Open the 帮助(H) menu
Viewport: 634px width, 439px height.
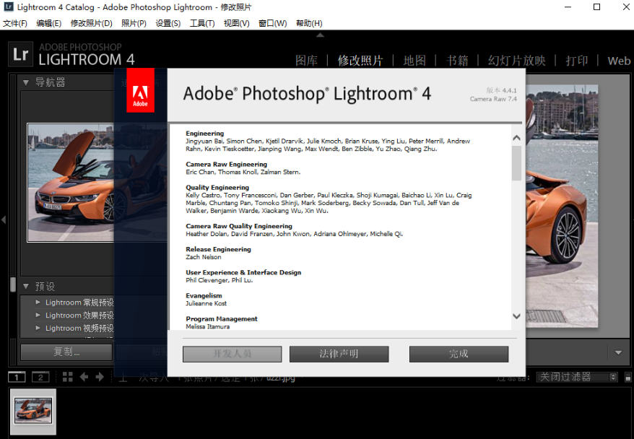[x=309, y=23]
